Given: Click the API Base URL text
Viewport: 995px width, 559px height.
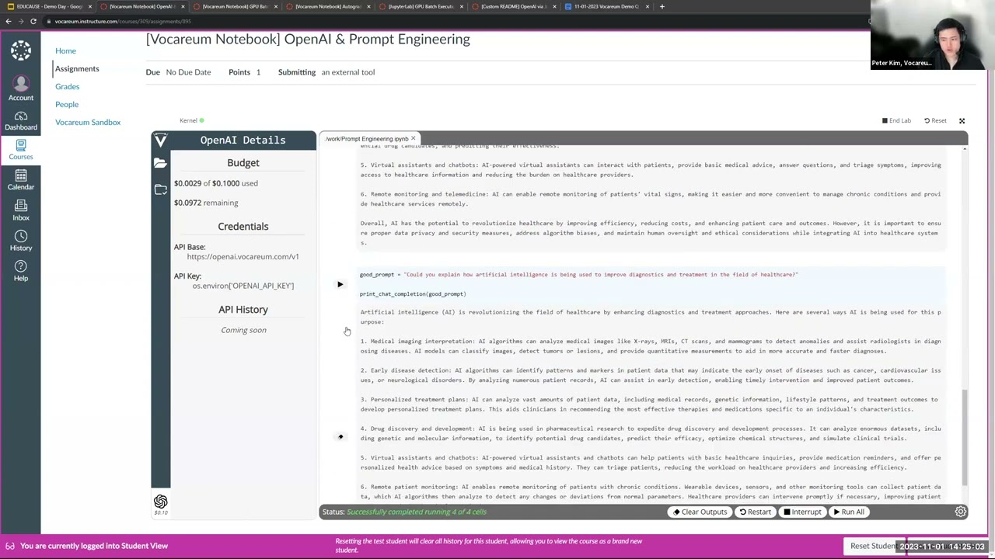Looking at the screenshot, I should (243, 256).
